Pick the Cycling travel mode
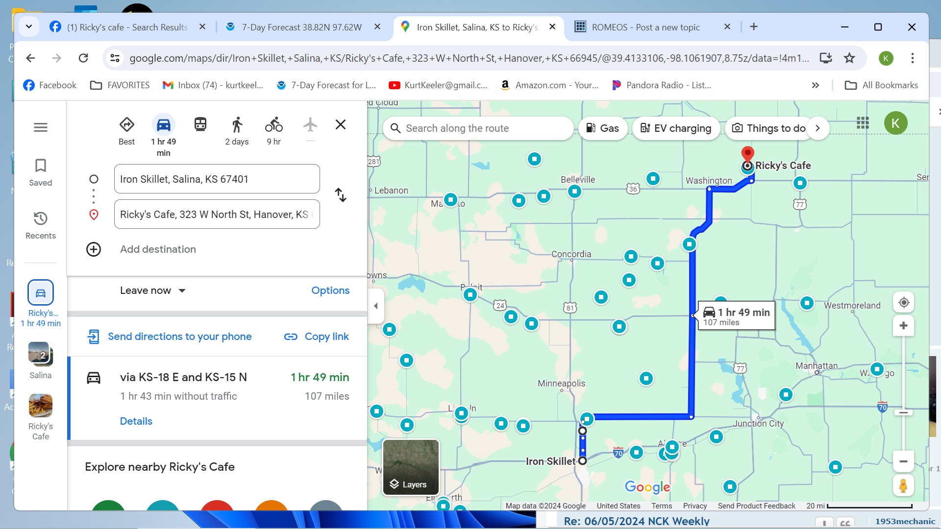Screen dimensions: 941x529 [273, 124]
